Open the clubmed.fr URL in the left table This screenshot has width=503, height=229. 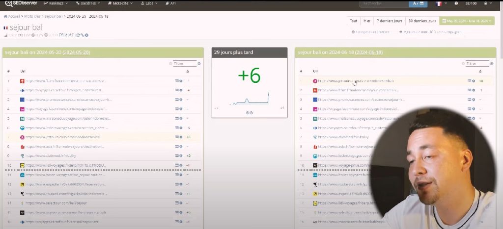[64, 156]
